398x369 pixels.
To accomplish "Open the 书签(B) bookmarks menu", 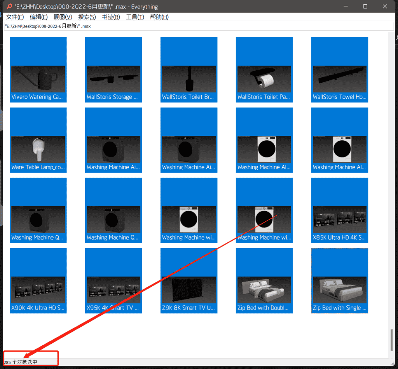I will tap(111, 17).
